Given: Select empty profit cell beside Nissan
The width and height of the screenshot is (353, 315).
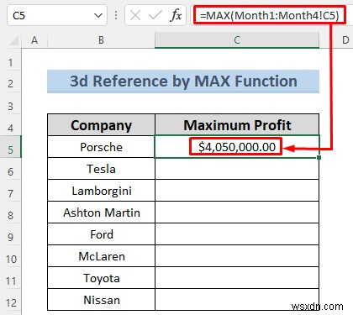Looking at the screenshot, I should 237,300.
